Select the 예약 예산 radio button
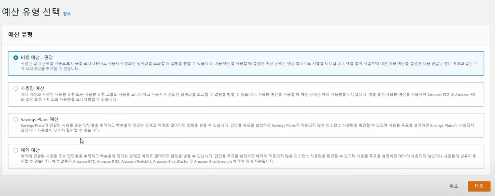Image resolution: width=495 pixels, height=196 pixels. (16, 150)
